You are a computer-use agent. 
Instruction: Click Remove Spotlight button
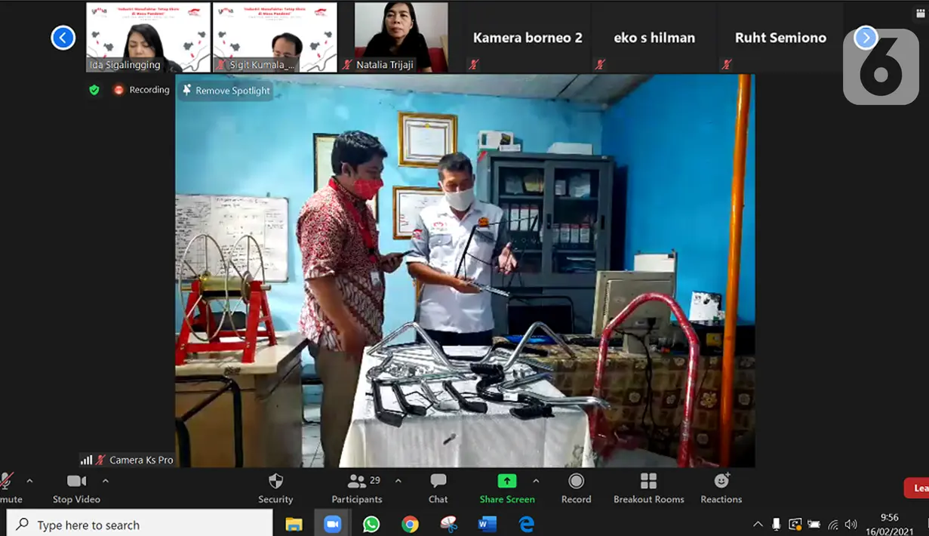(x=225, y=91)
